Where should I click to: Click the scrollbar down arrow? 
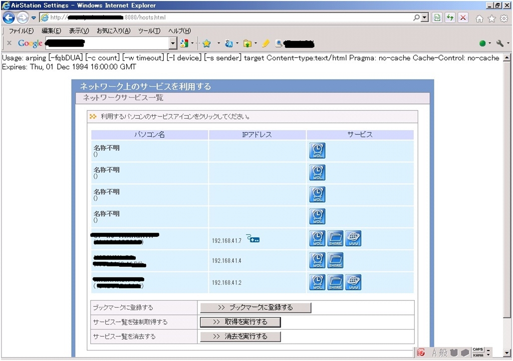507,353
